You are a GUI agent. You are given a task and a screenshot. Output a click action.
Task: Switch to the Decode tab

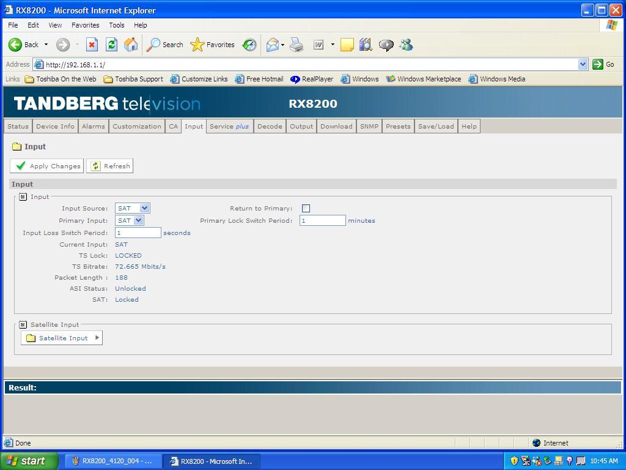tap(270, 126)
